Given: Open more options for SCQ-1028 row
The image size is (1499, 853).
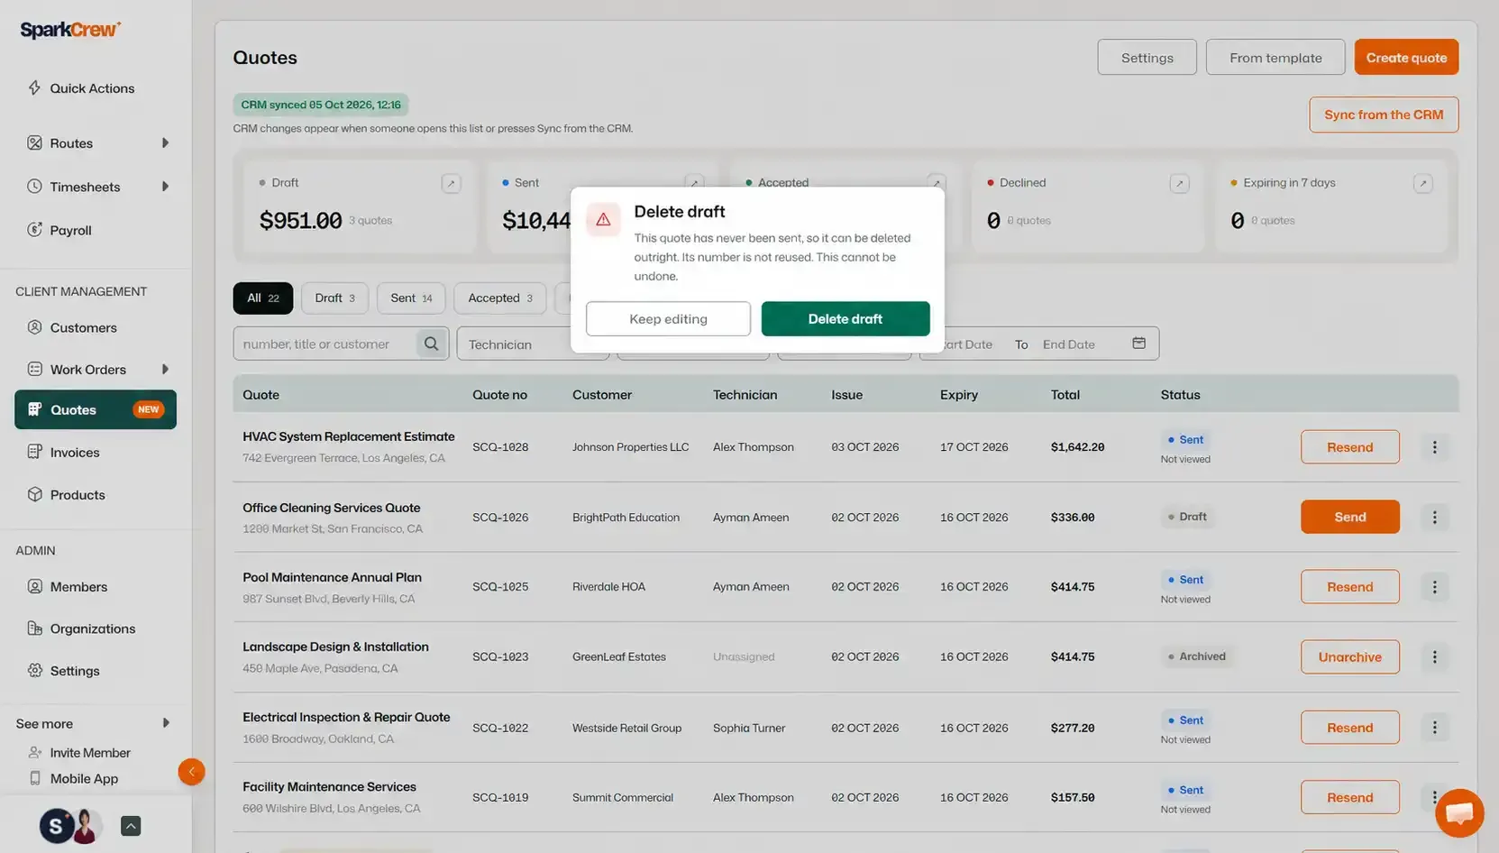Looking at the screenshot, I should click(x=1434, y=446).
